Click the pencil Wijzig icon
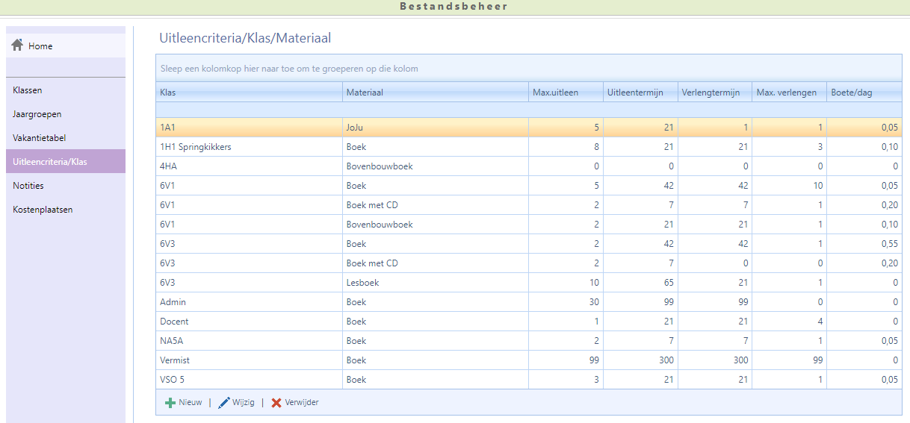The height and width of the screenshot is (423, 910). coord(224,403)
